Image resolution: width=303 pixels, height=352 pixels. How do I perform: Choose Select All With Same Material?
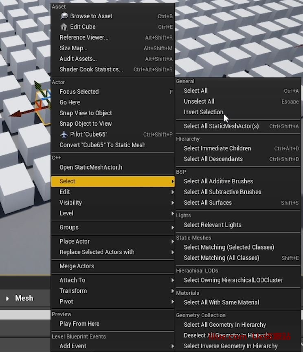coord(221,303)
